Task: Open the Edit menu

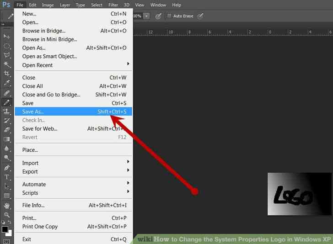Action: (32, 5)
